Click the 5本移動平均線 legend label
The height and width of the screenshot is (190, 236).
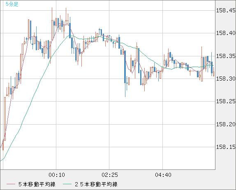point(37,184)
